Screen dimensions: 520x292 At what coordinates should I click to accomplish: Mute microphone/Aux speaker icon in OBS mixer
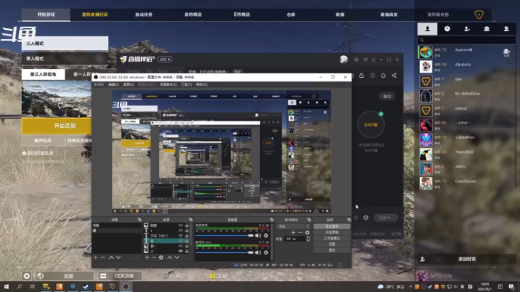click(x=258, y=252)
